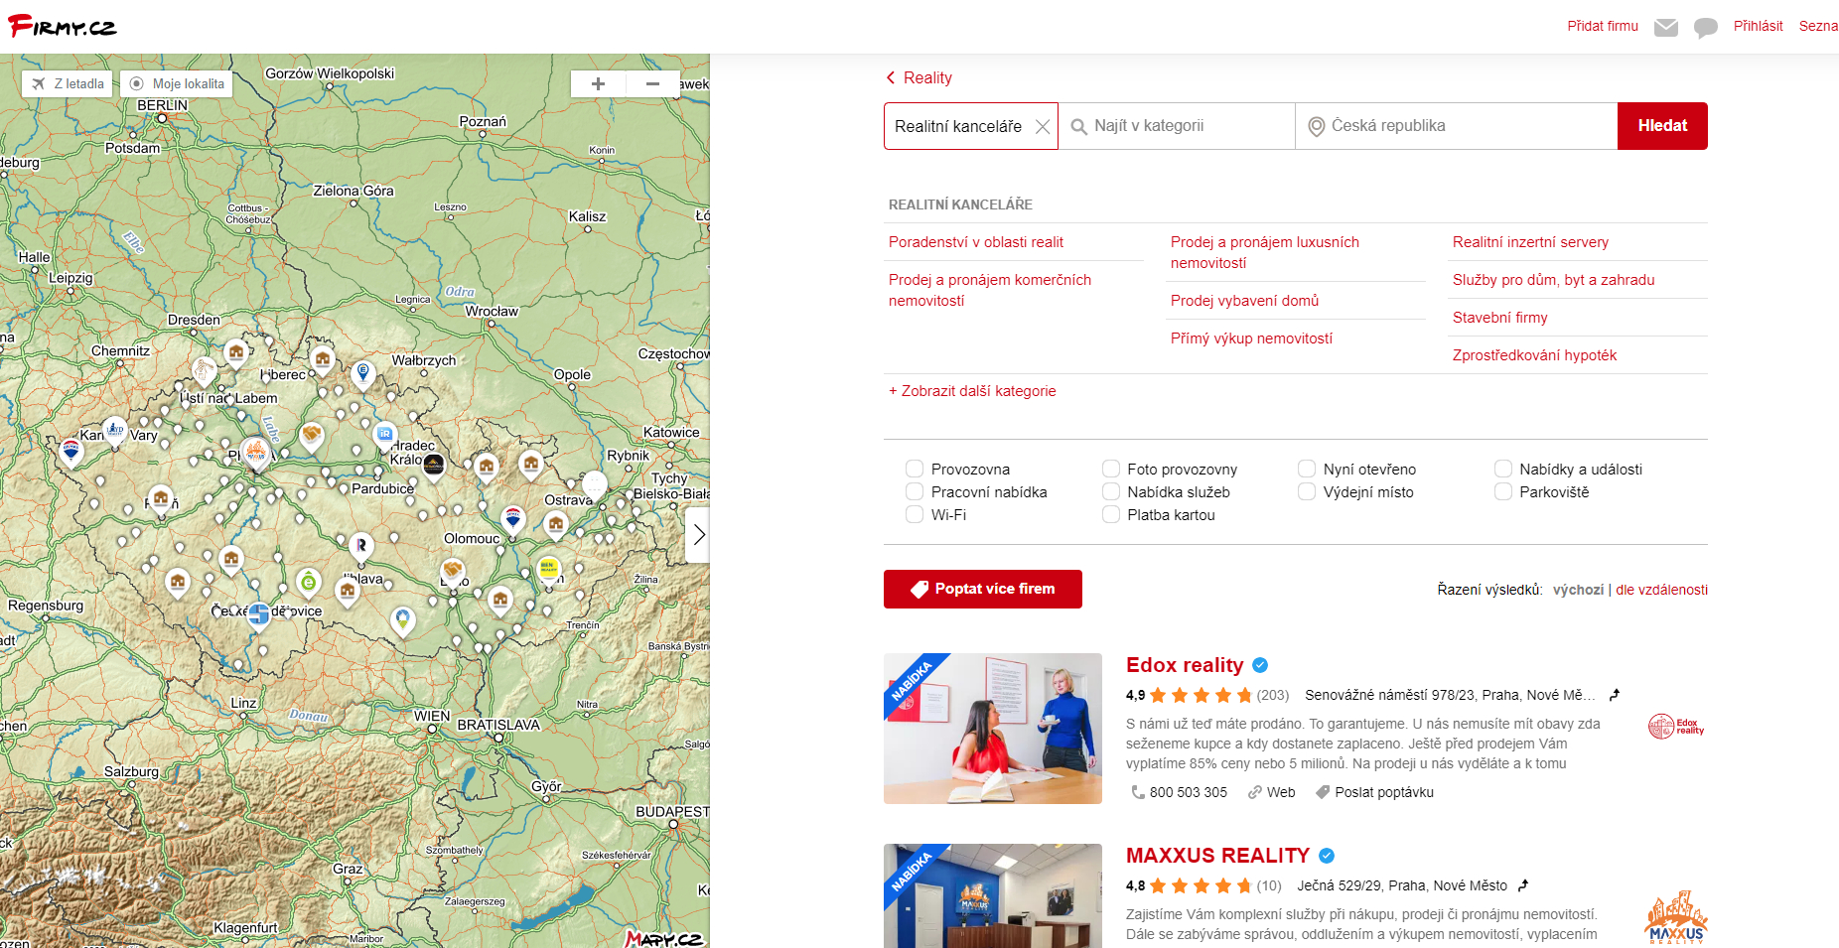1839x948 pixels.
Task: Open Realitní inzertní servery category
Action: pos(1530,242)
